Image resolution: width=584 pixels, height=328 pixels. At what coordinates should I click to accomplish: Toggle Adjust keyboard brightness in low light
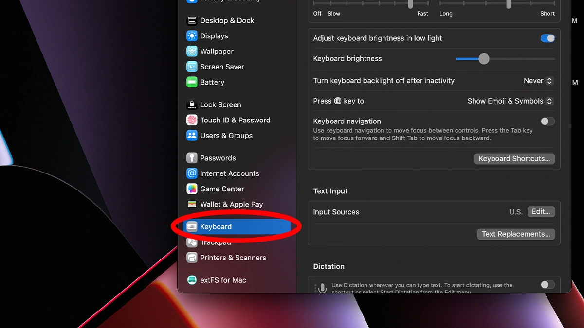547,38
